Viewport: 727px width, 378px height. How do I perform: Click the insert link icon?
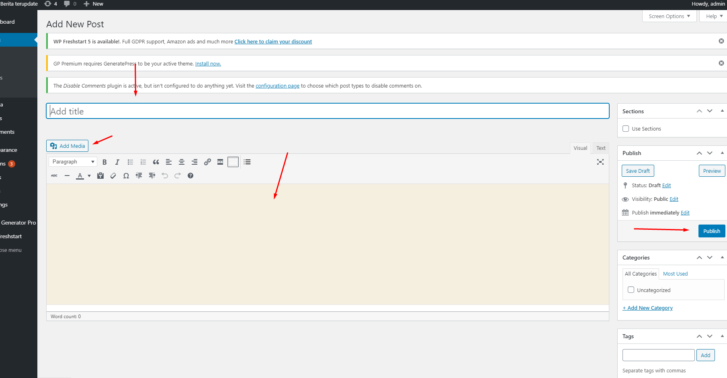(x=207, y=162)
